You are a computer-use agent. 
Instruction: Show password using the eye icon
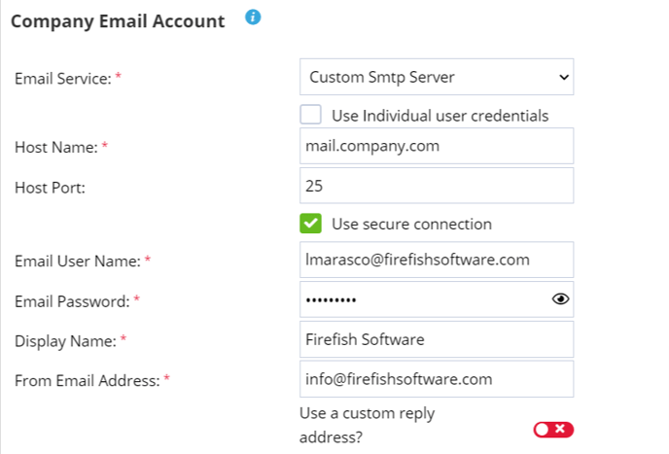coord(559,299)
